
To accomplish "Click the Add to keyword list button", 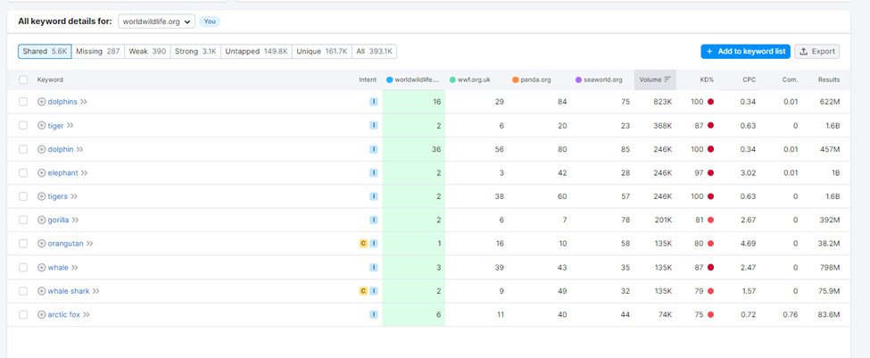I will 745,52.
